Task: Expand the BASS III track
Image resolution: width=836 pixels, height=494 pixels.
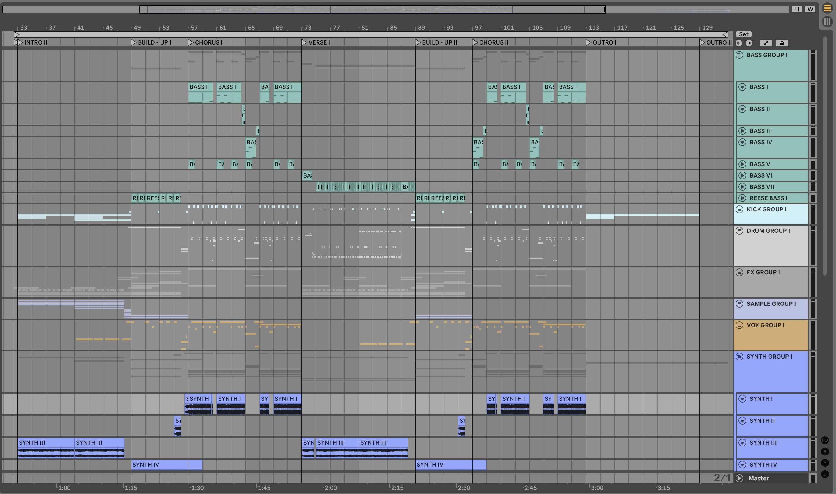Action: [742, 131]
